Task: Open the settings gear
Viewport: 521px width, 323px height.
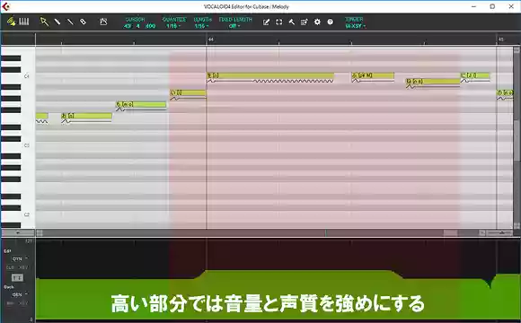Action: [x=317, y=22]
